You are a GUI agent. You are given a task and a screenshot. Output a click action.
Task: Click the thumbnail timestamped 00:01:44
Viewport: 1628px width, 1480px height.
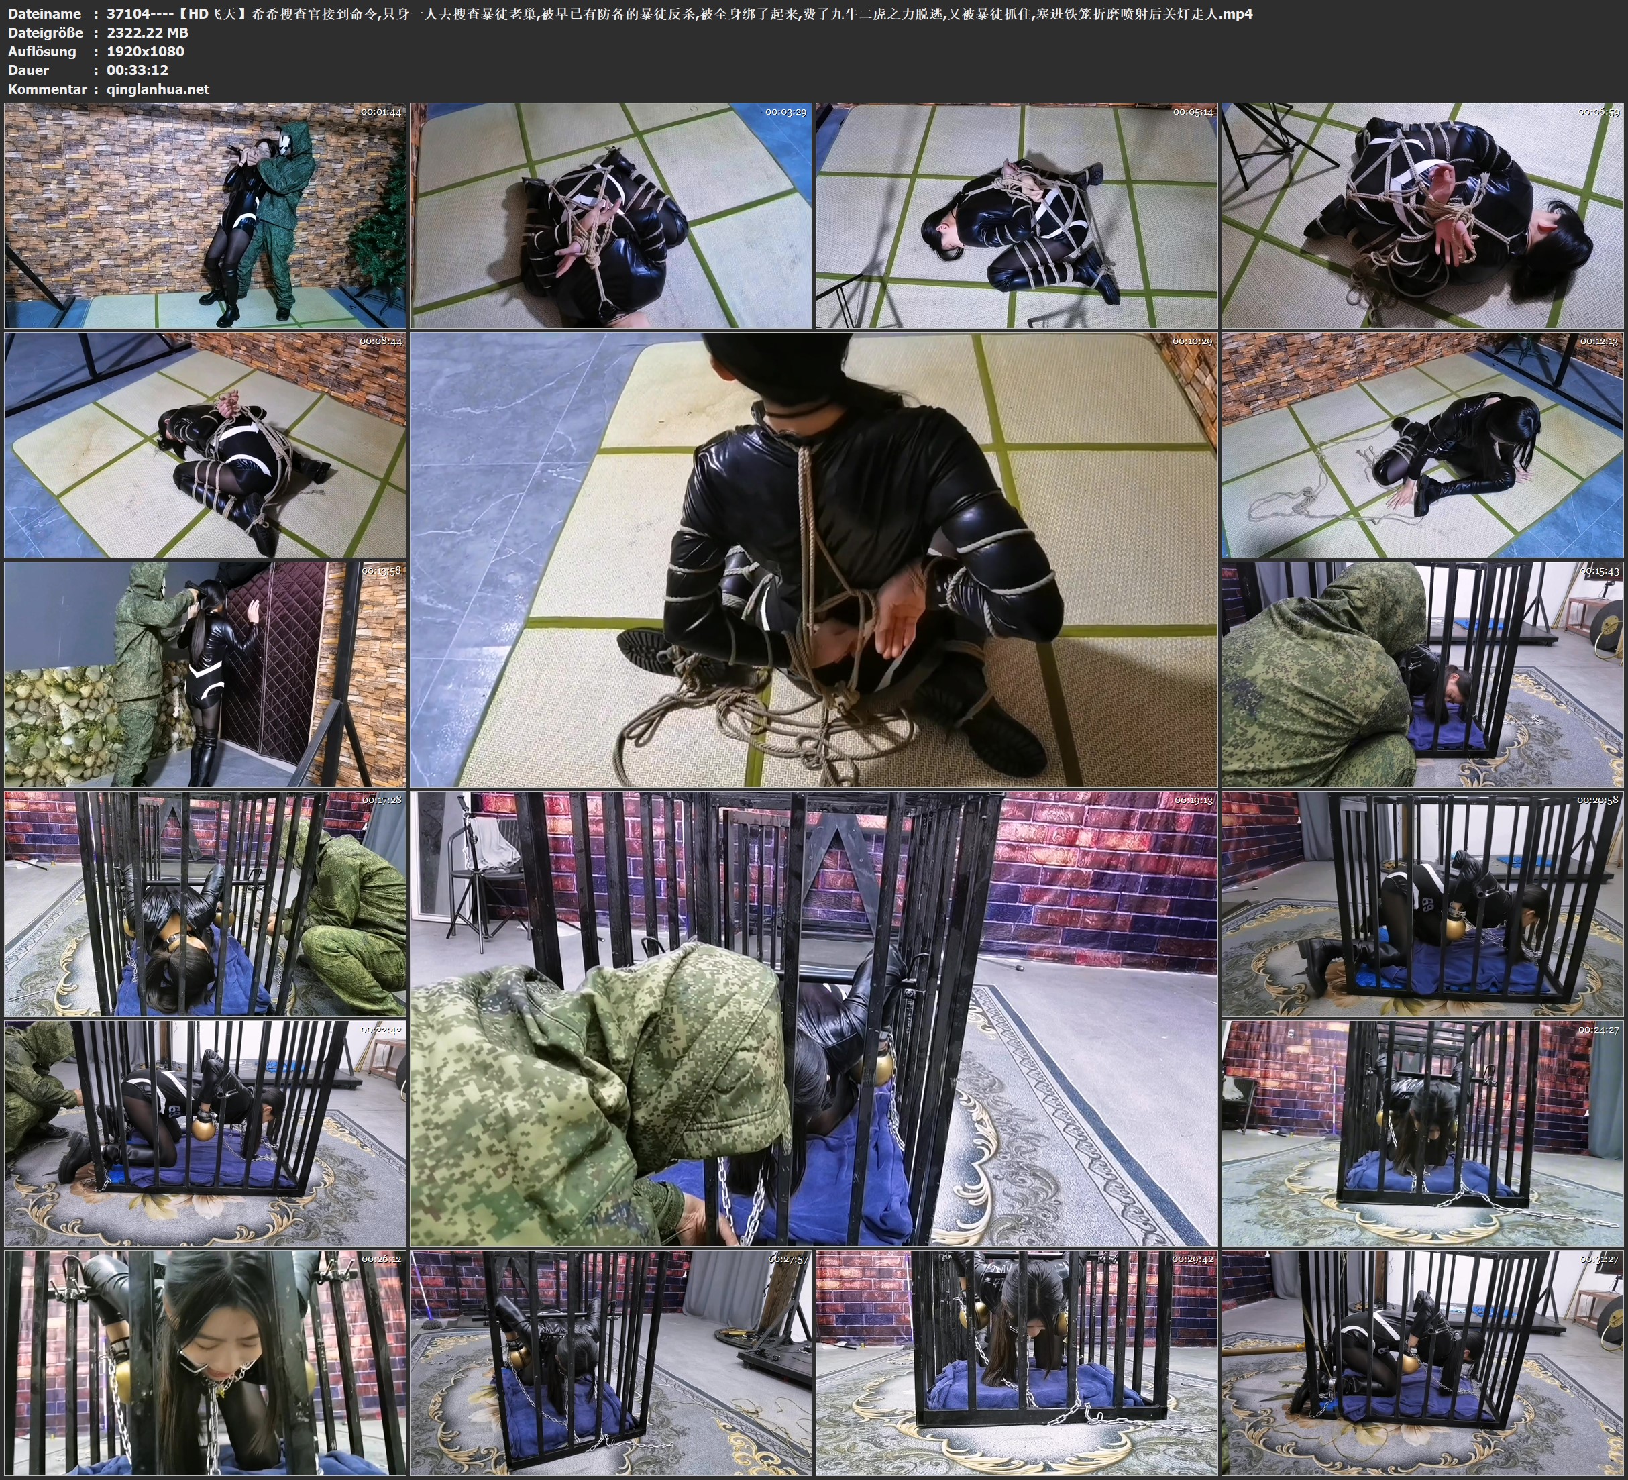pos(205,215)
